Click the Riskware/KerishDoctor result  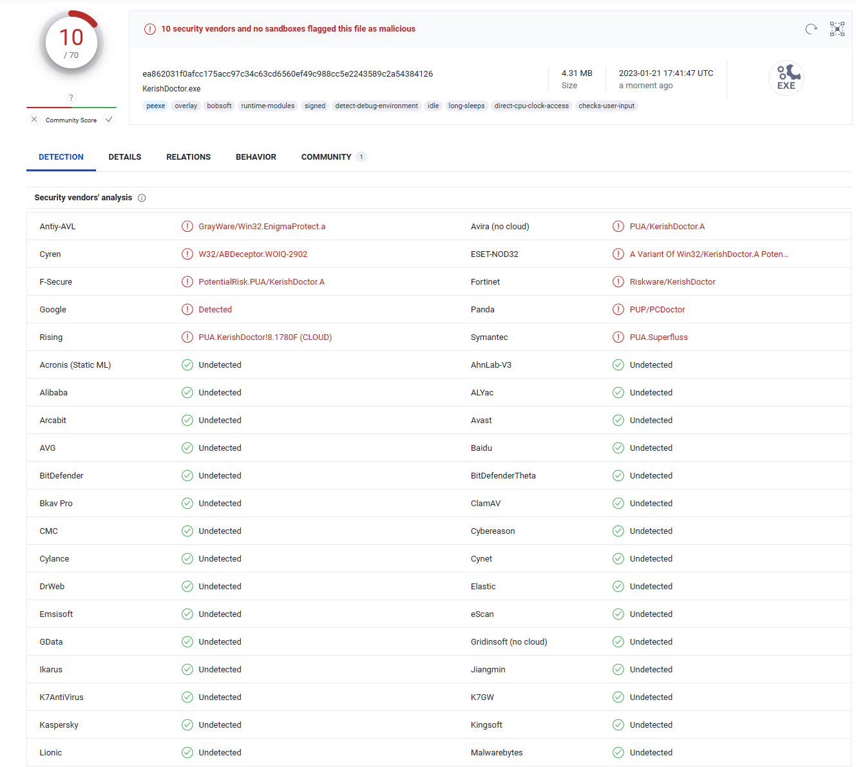672,282
